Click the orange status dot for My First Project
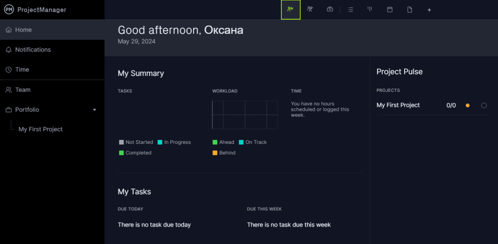The height and width of the screenshot is (244, 498). click(467, 105)
